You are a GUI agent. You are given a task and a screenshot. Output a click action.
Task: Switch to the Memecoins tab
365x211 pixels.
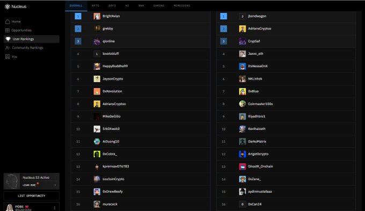pos(182,5)
